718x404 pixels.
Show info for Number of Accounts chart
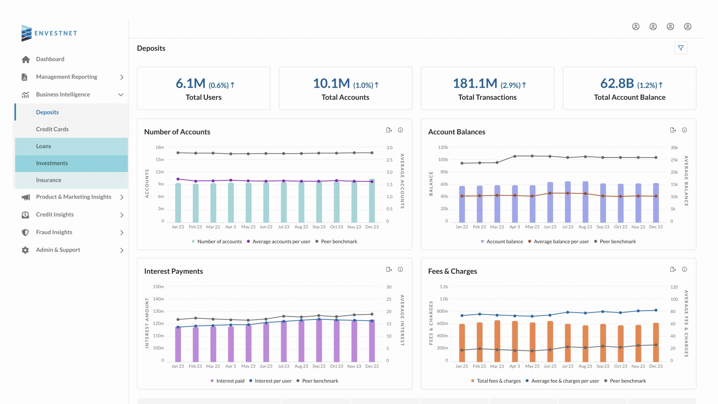tap(401, 130)
